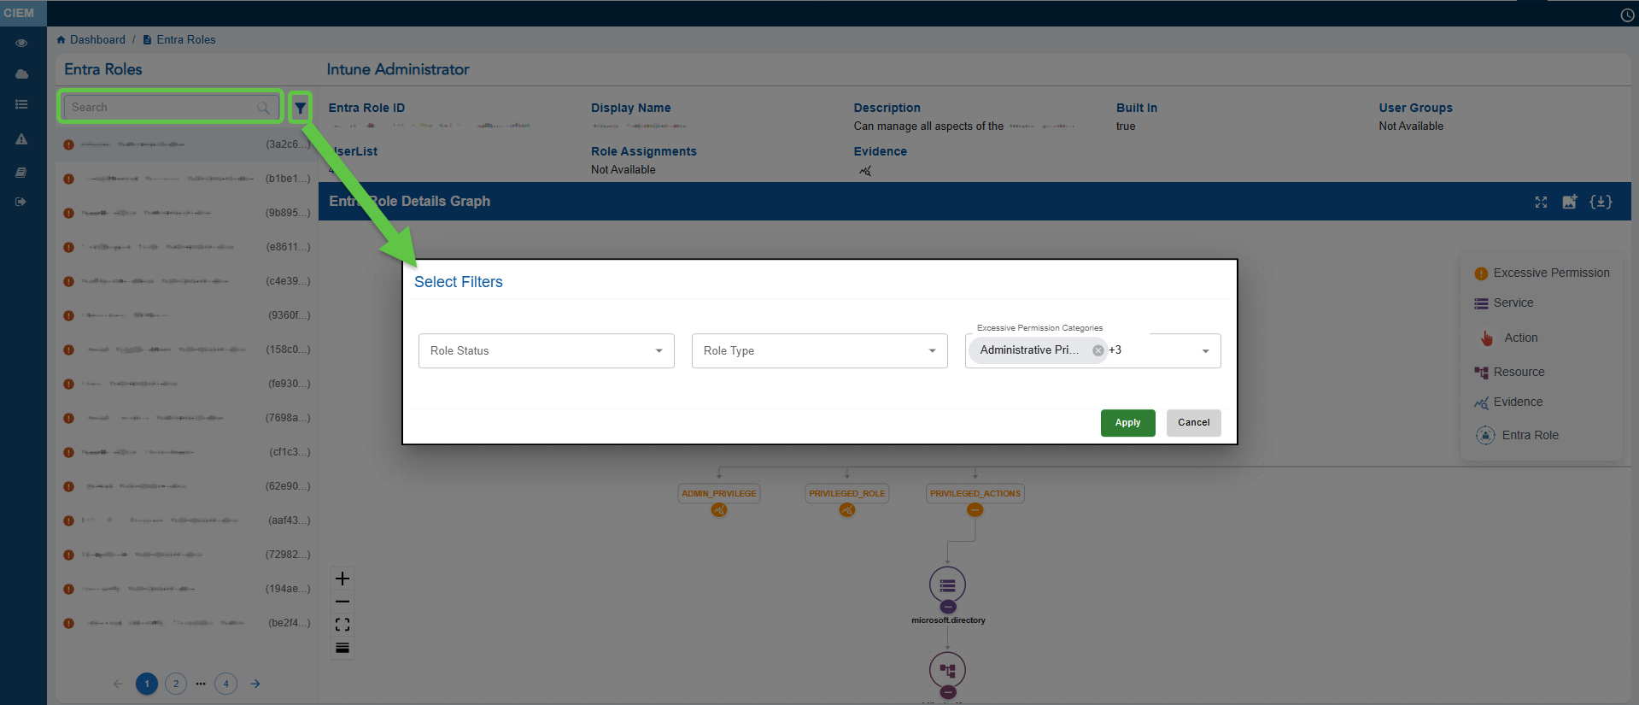Open the Role Status dropdown
This screenshot has width=1639, height=705.
(547, 351)
